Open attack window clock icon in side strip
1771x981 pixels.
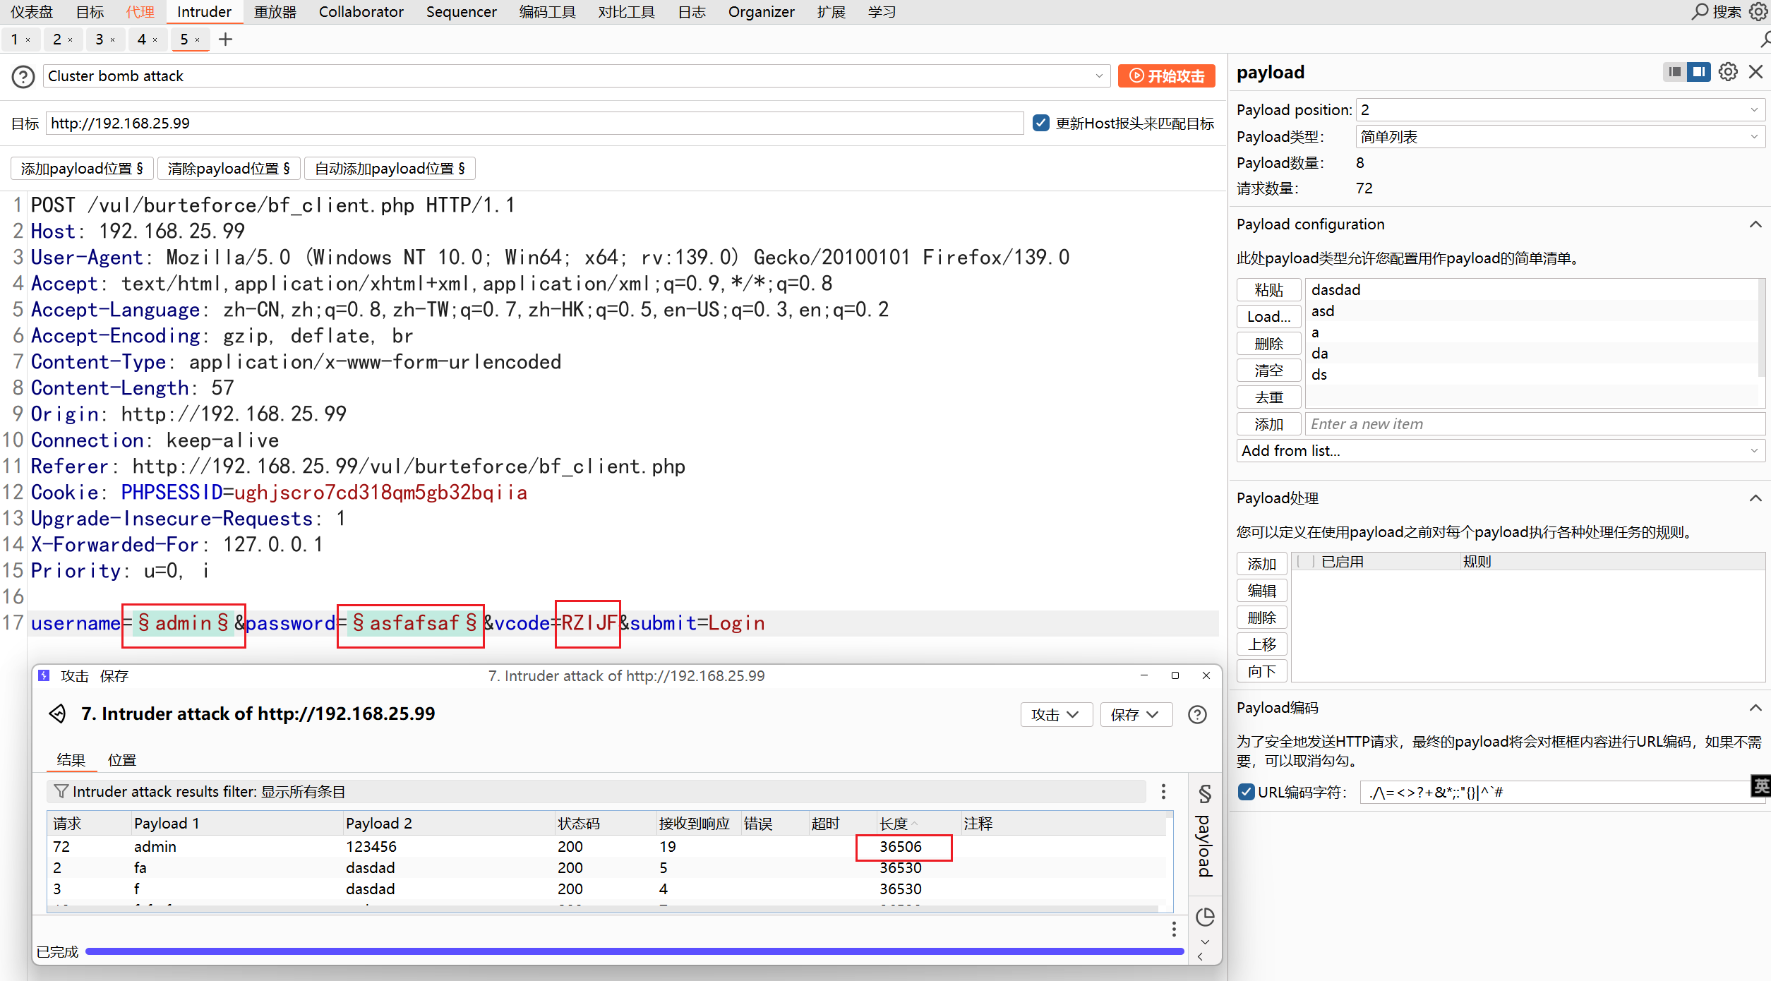point(1205,917)
